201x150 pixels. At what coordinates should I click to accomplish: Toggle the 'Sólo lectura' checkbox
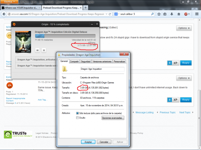[77, 113]
